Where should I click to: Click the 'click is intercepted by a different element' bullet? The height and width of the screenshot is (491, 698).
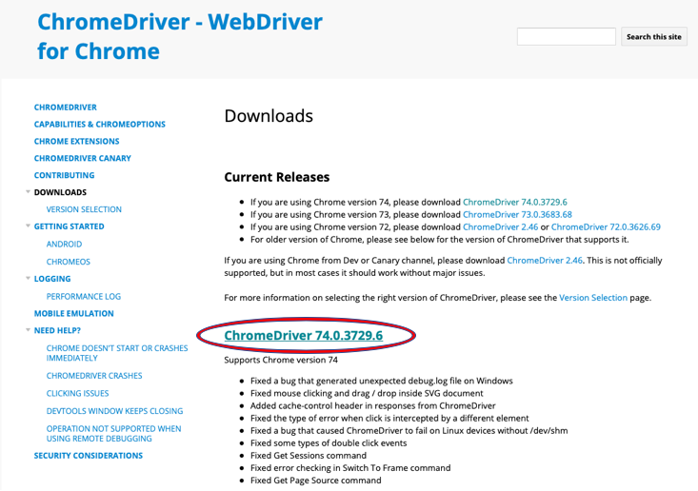[x=389, y=419]
